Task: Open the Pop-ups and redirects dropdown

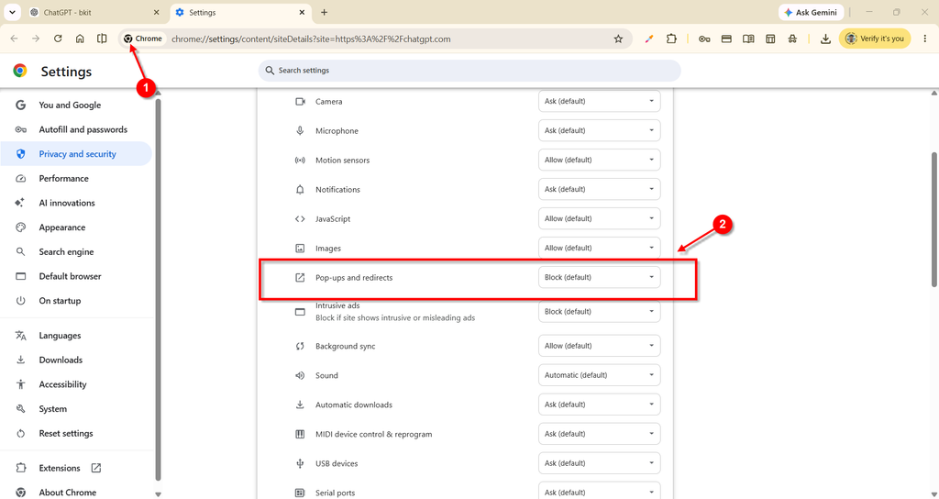Action: click(x=599, y=277)
